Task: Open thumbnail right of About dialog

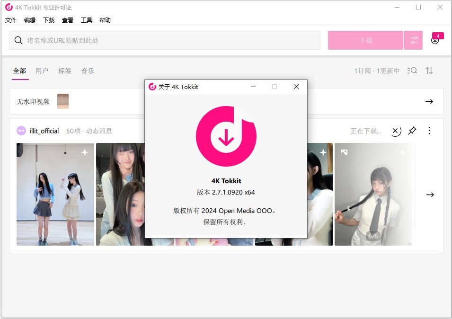Action: (x=320, y=194)
